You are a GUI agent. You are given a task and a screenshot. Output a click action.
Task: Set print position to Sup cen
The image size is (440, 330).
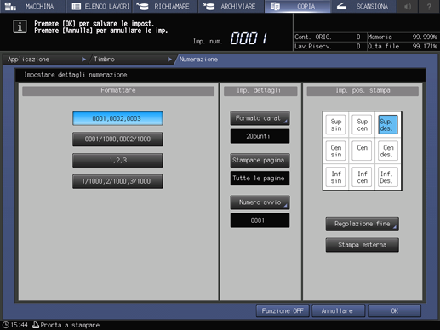point(362,125)
